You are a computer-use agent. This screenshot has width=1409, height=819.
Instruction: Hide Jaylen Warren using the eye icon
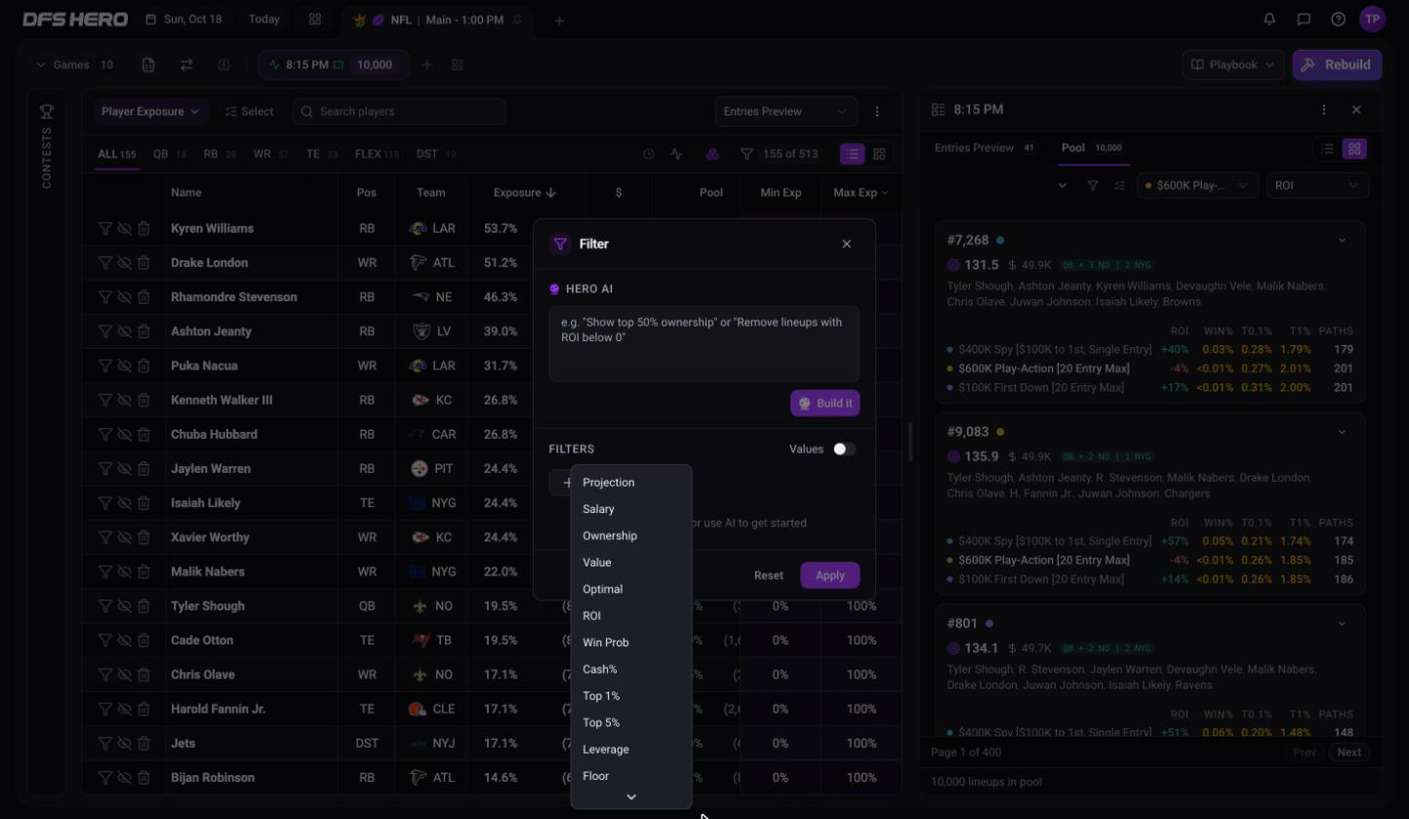pyautogui.click(x=124, y=468)
